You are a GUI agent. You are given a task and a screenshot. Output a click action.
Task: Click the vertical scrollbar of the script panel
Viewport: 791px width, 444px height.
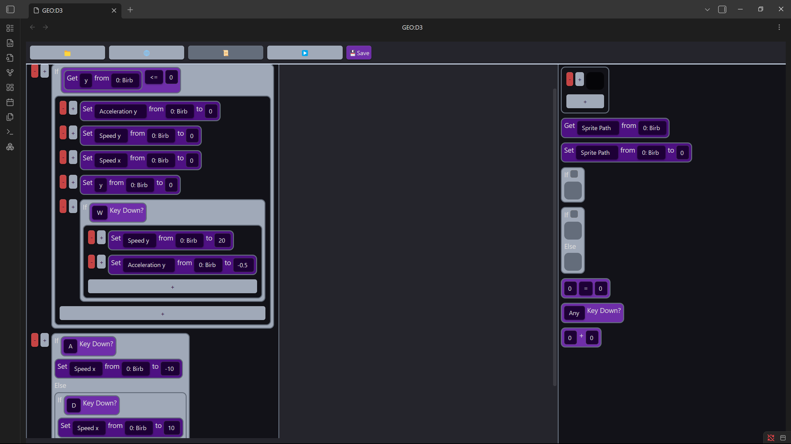click(555, 237)
